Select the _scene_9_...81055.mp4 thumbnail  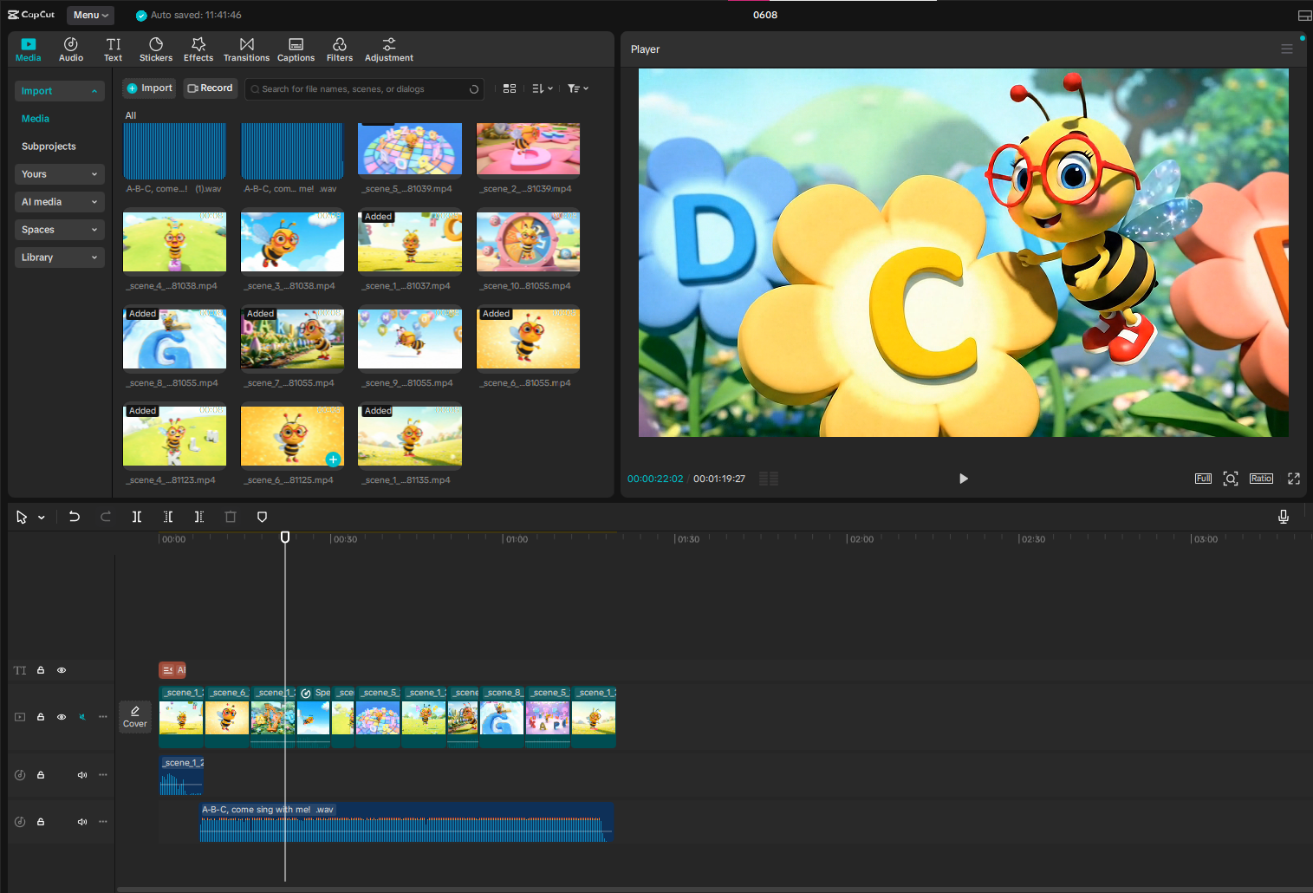(410, 339)
